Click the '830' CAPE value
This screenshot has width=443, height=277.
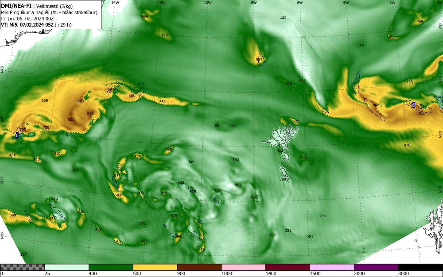(x=71, y=119)
